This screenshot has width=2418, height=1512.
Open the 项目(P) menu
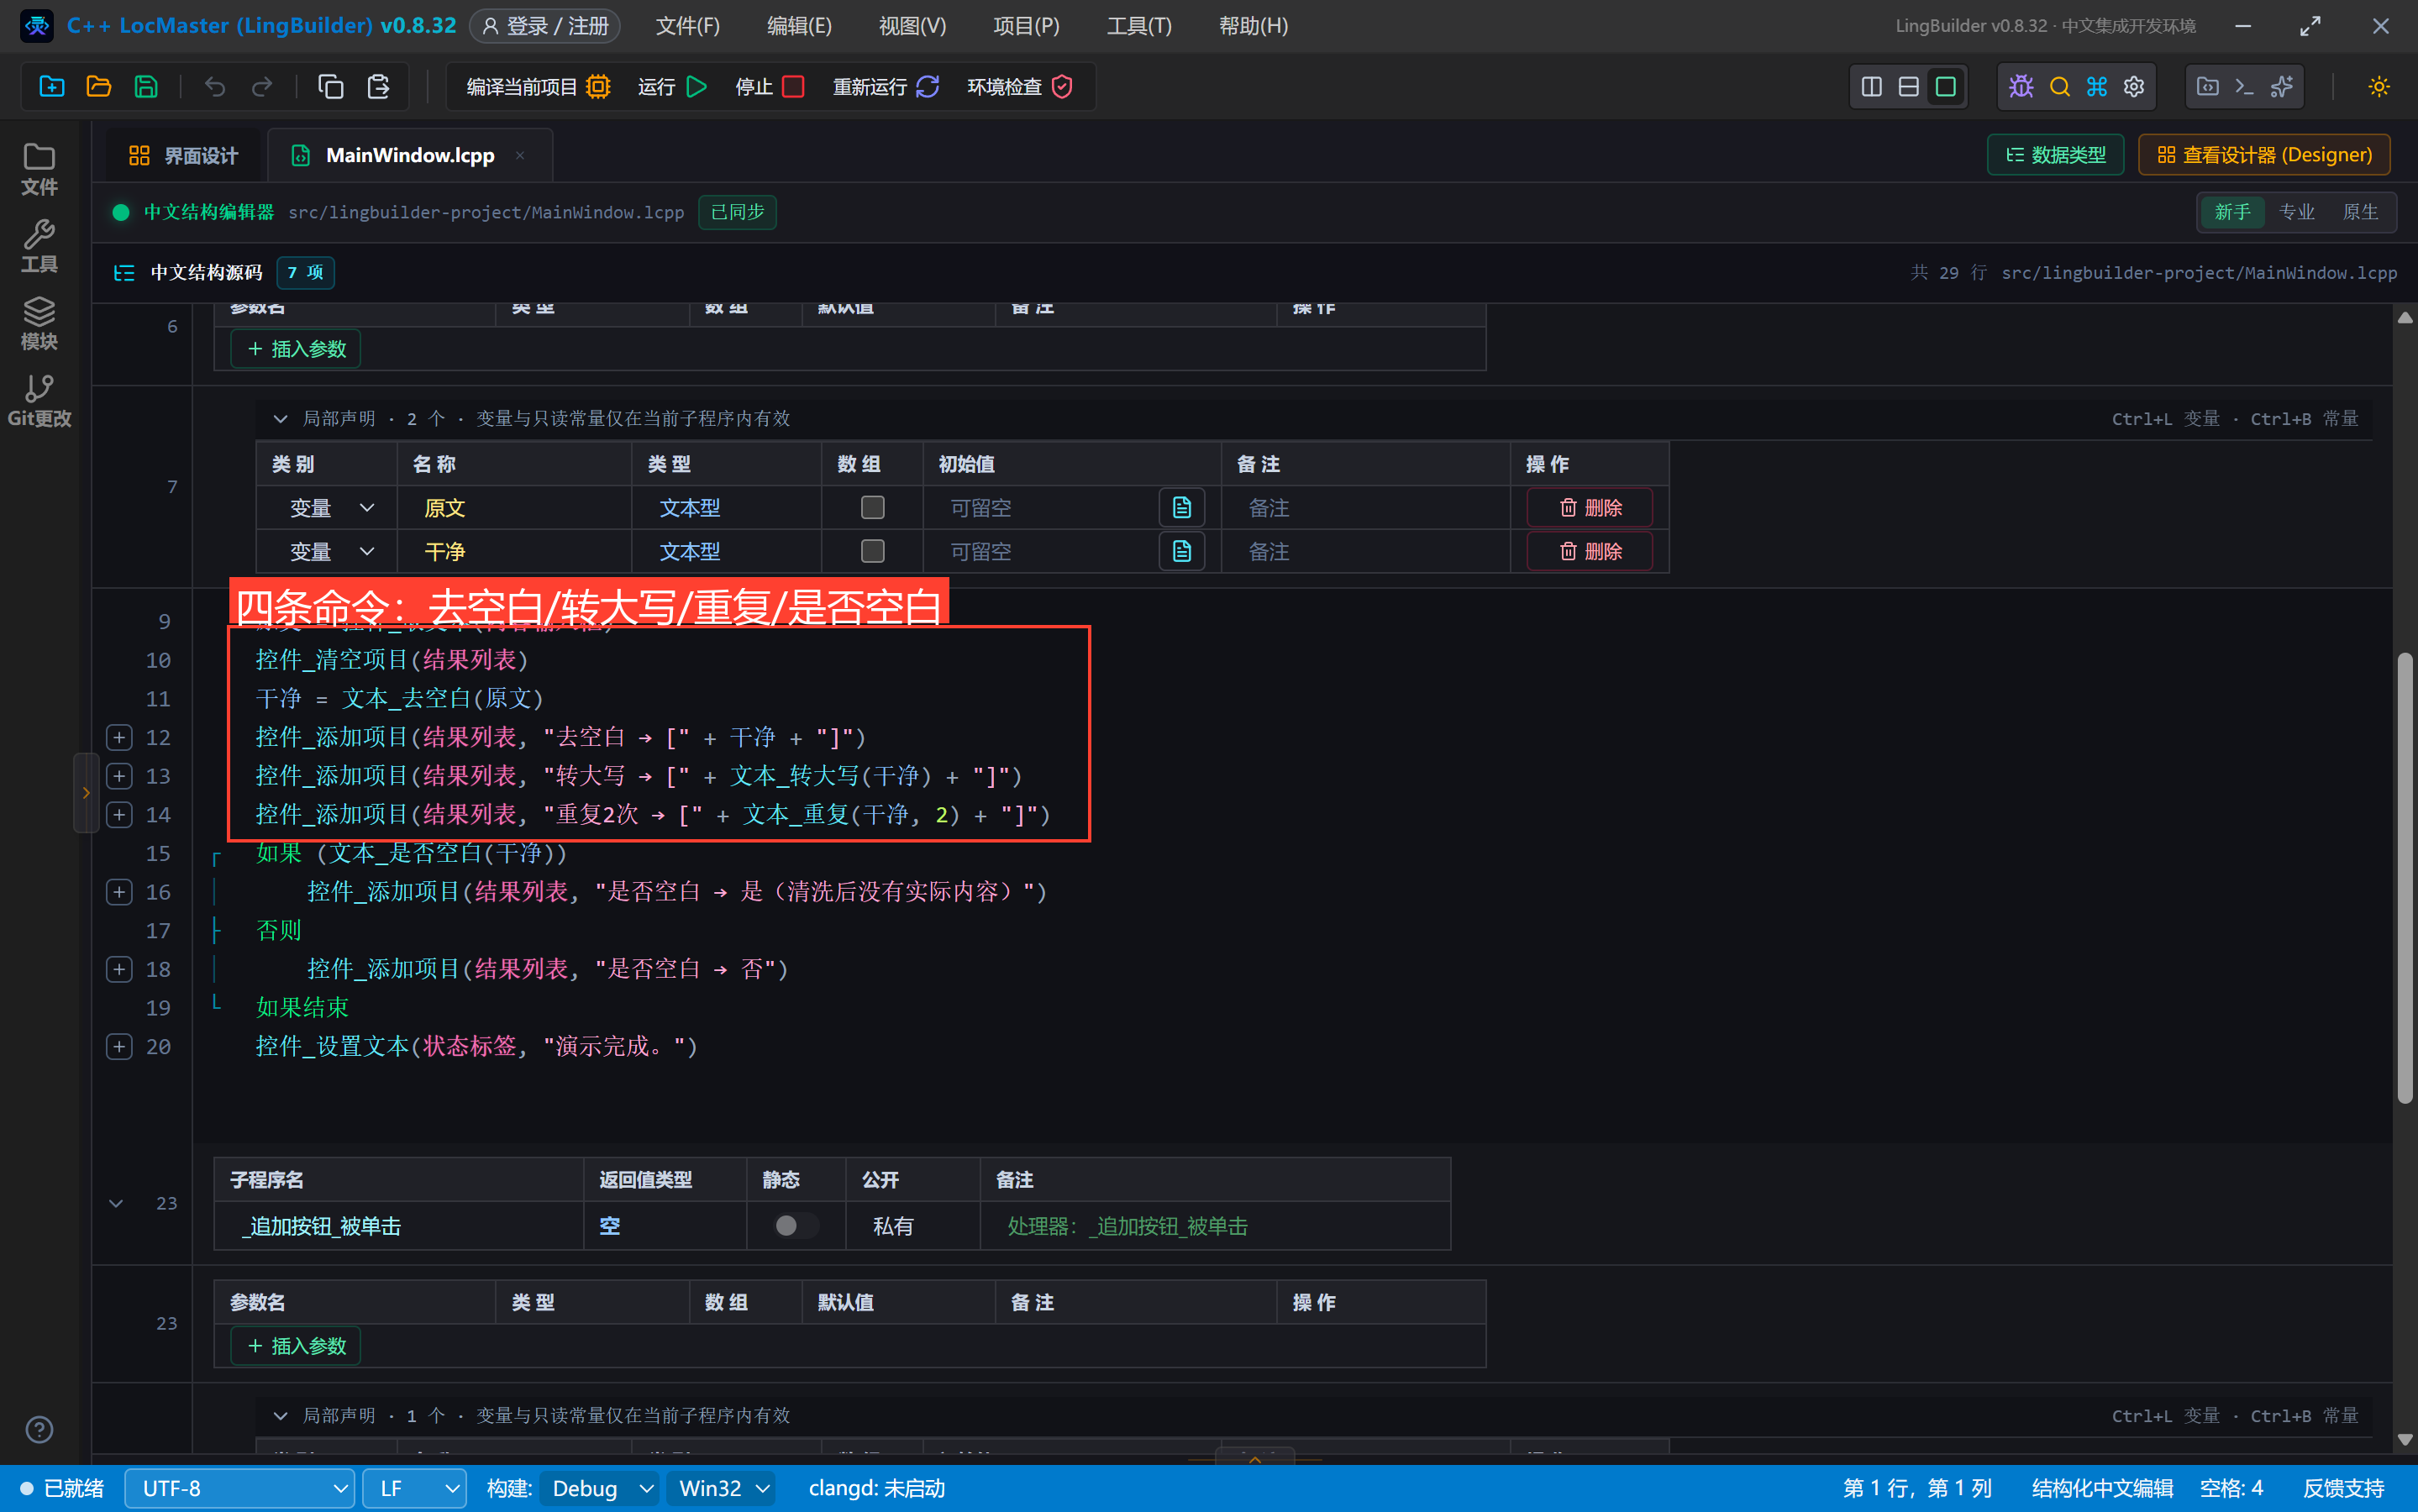(1026, 26)
